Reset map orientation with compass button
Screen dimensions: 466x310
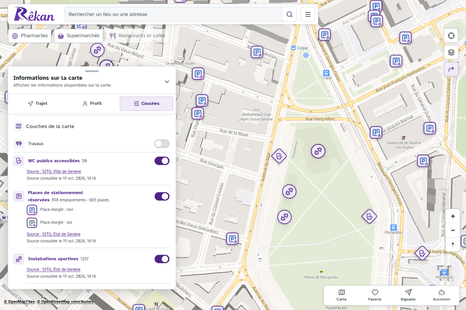453,244
